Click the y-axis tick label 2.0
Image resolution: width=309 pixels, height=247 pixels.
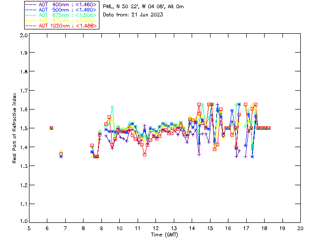pos(24,35)
